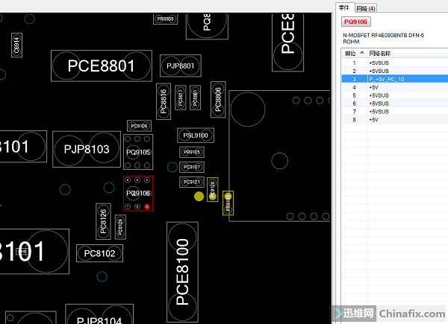The width and height of the screenshot is (448, 324).
Task: Select the PQ9105 MOSFET footprint
Action: click(x=139, y=152)
